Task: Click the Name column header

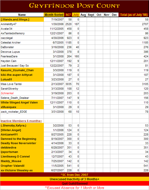Action: [22, 15]
